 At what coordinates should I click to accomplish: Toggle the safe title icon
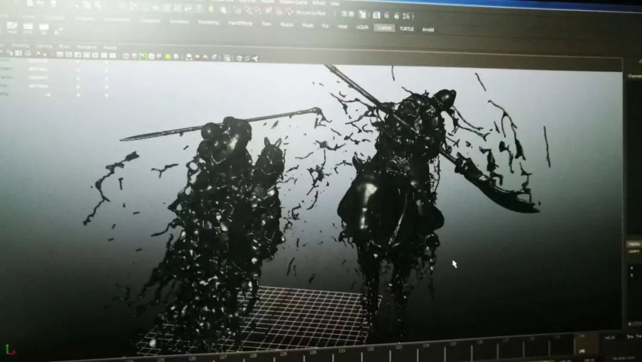112,56
